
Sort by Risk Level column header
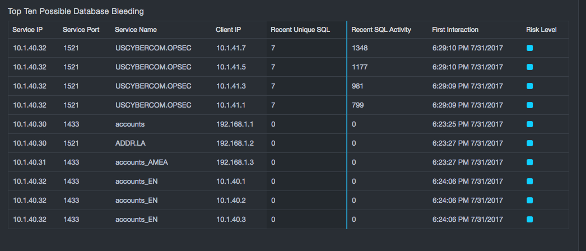pos(541,30)
